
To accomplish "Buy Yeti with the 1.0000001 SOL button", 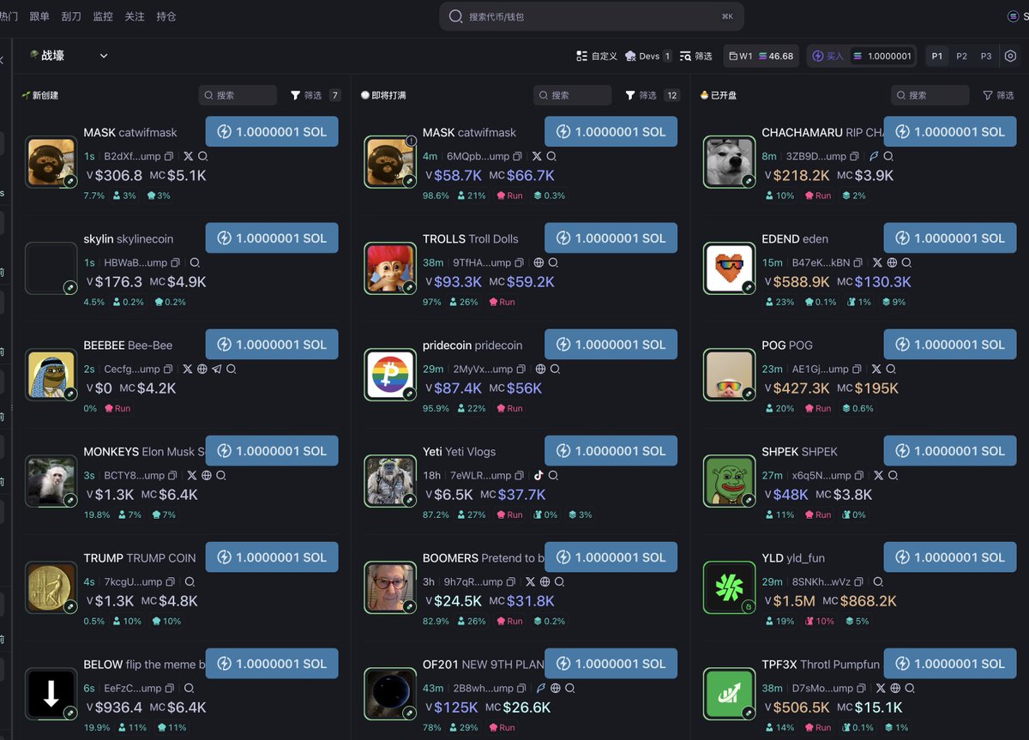I will coord(611,451).
